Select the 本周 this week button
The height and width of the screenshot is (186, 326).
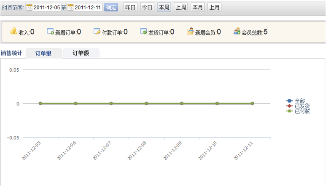(164, 8)
